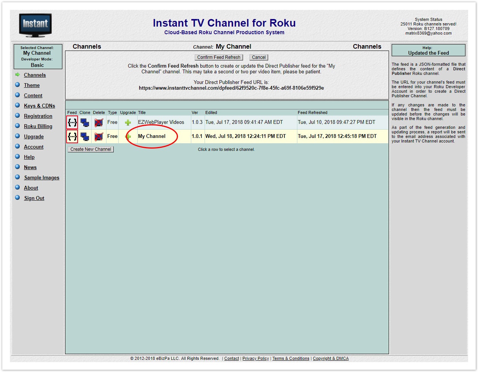Screen dimensions: 478x372
Task: Click the Help: Updated the Feed header
Action: [429, 51]
